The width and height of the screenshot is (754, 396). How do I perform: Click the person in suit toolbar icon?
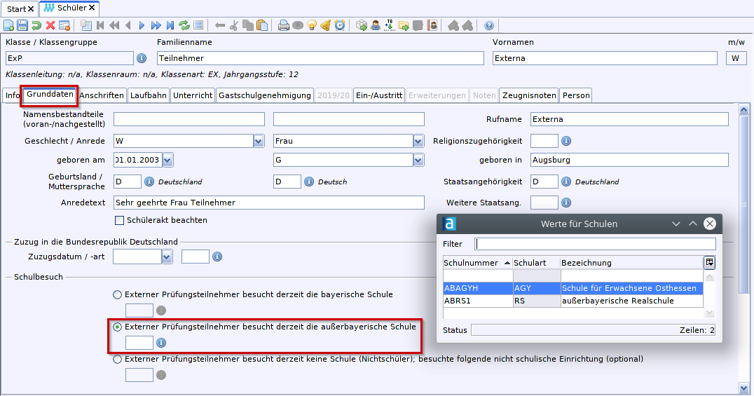tap(376, 25)
